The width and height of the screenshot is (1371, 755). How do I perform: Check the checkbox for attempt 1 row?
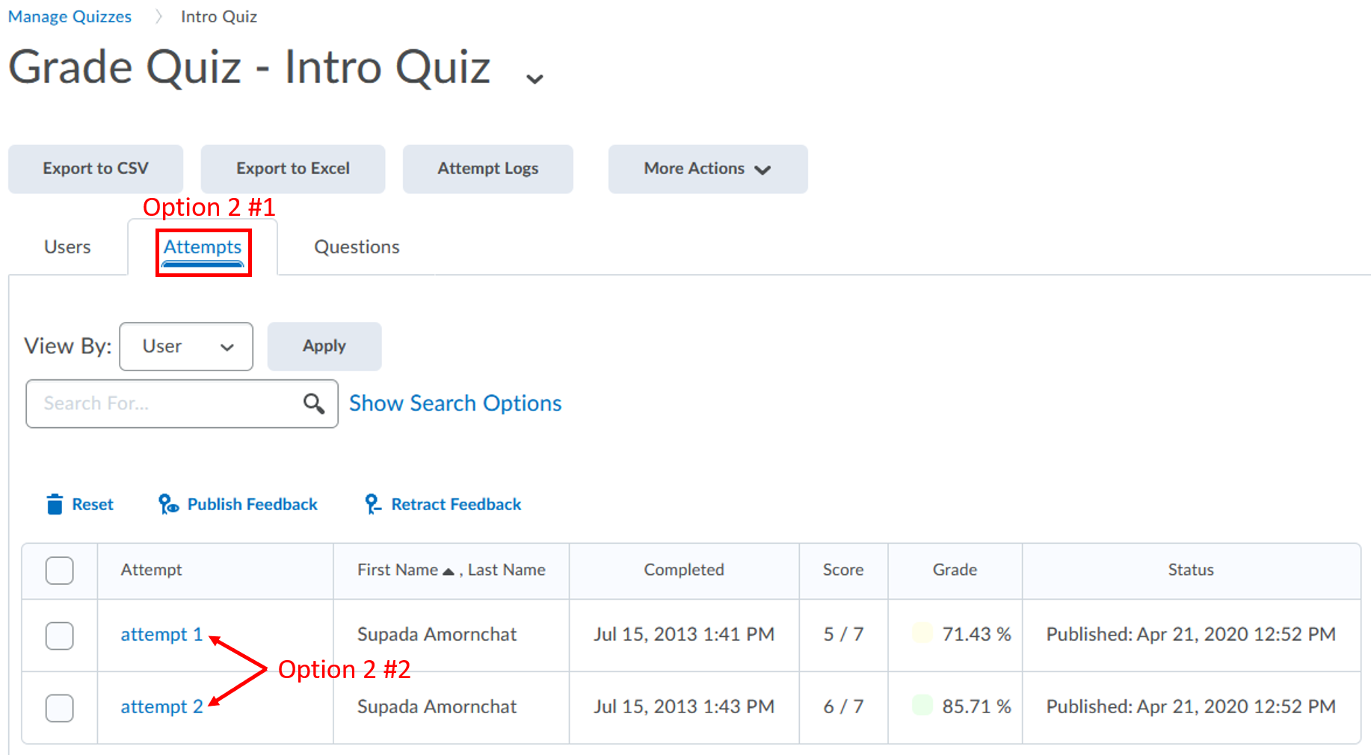(59, 636)
